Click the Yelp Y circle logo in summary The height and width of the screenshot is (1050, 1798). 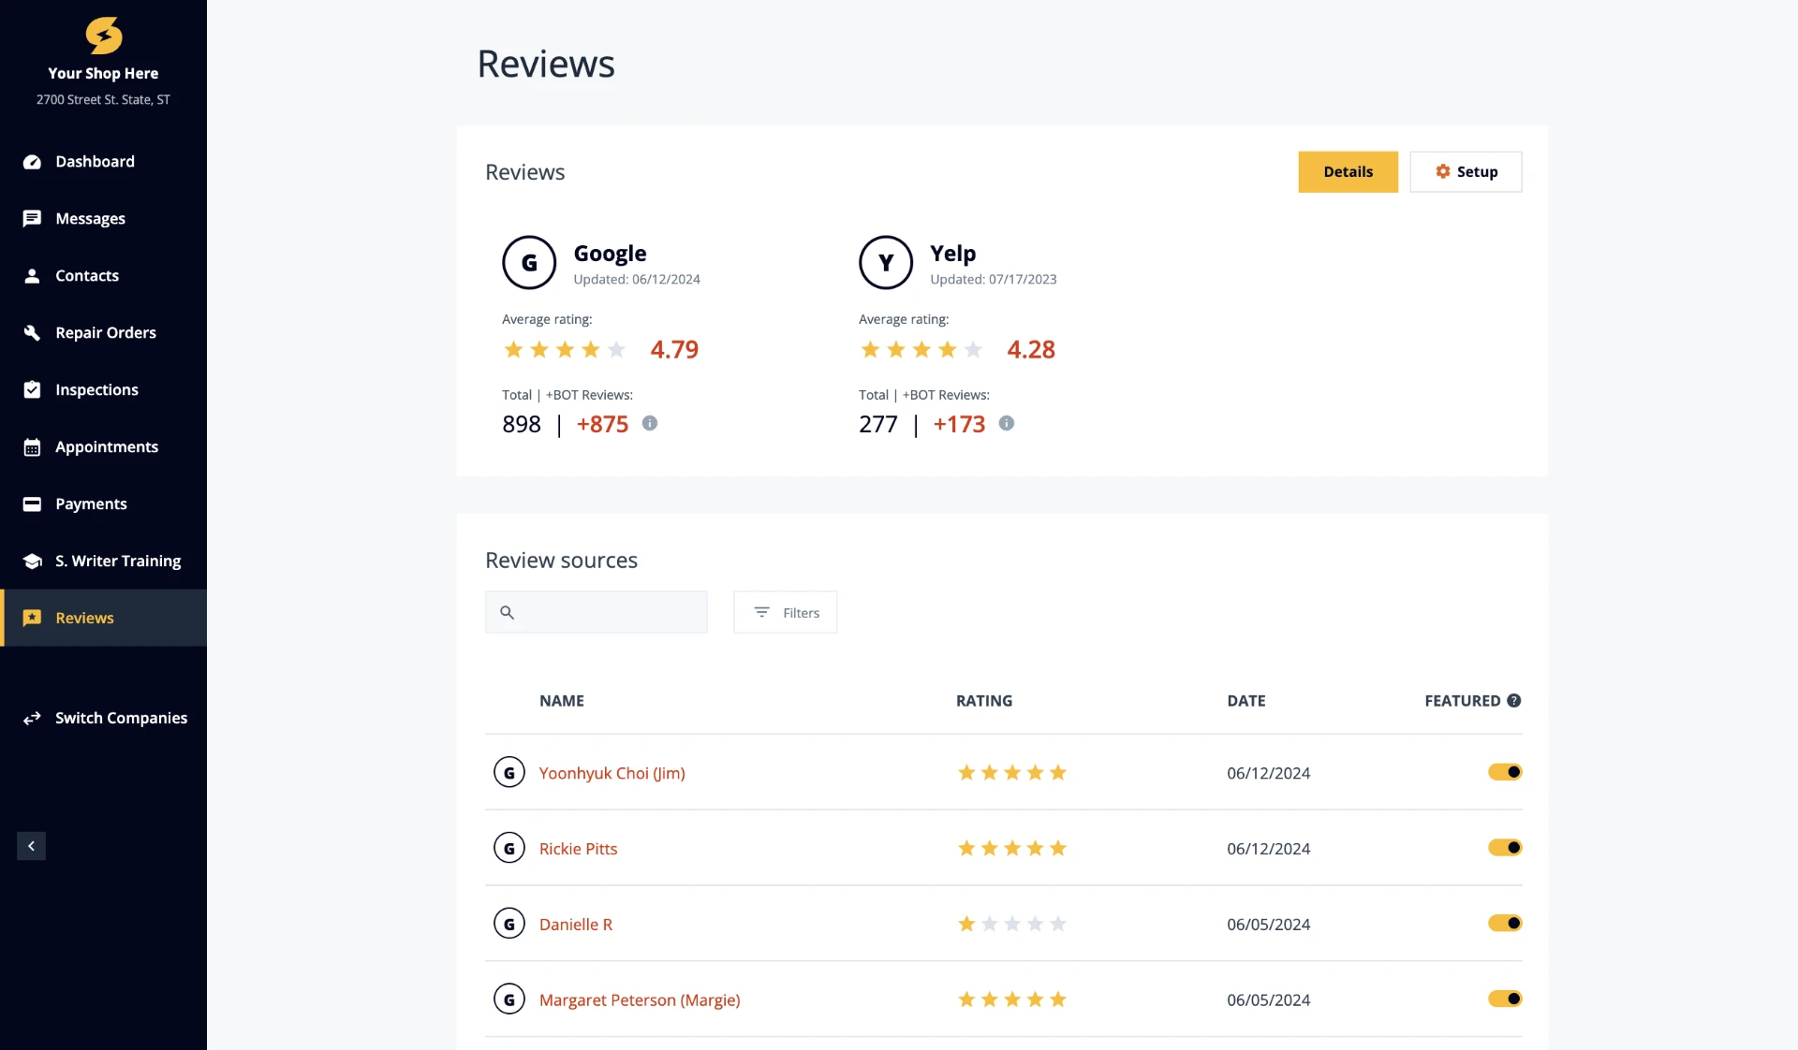click(886, 263)
